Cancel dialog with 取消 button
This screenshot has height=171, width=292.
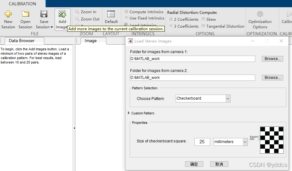(x=219, y=164)
